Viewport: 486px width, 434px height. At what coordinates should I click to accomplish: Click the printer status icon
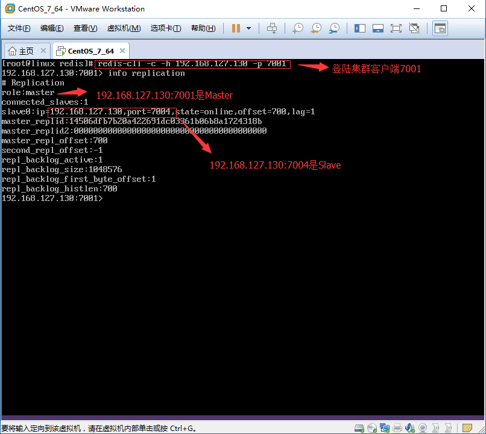pos(397,428)
